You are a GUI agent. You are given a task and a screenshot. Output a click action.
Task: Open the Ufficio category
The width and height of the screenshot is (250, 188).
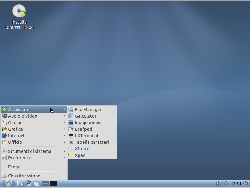click(x=34, y=142)
